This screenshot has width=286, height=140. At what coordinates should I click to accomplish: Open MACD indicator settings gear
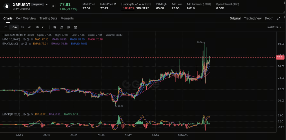pos(28,114)
